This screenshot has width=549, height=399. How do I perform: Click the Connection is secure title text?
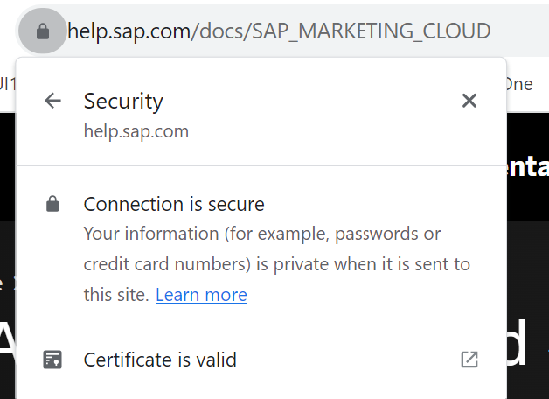(174, 204)
